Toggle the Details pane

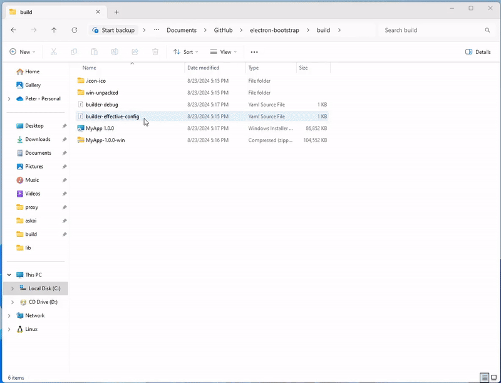(478, 52)
